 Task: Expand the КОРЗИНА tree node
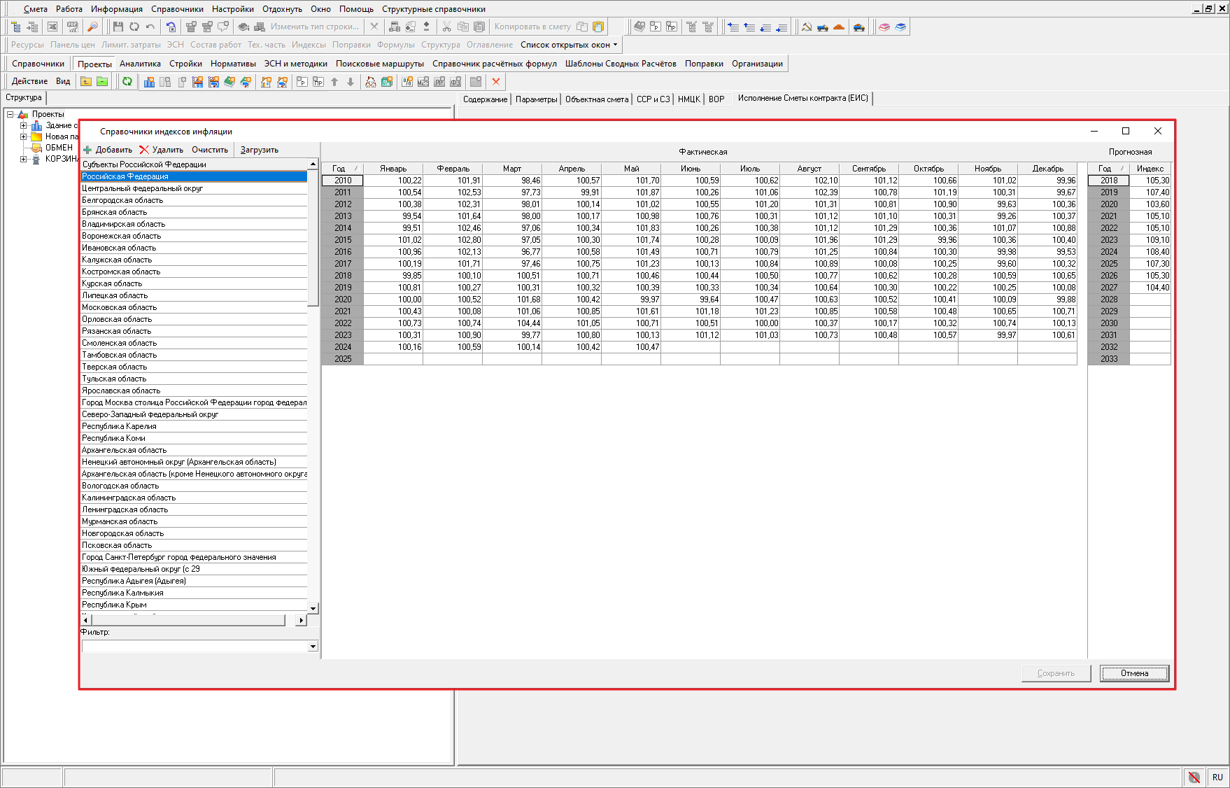23,159
